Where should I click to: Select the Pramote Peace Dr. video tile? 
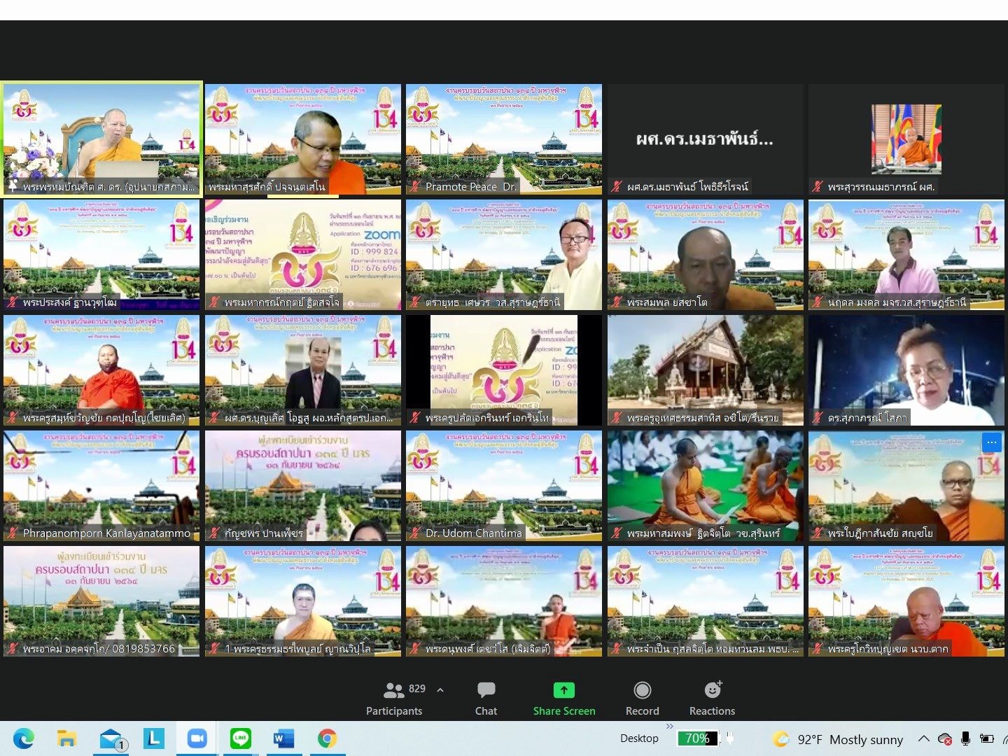point(504,139)
